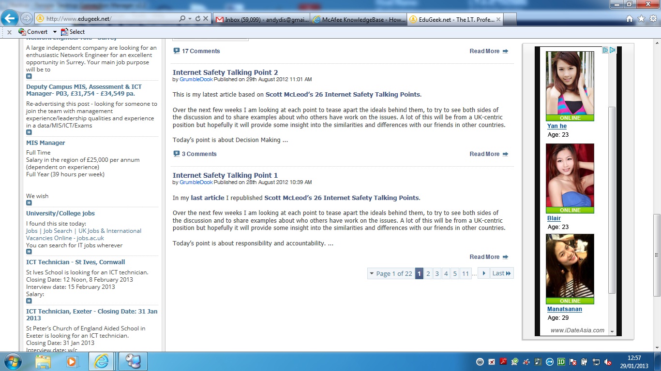Click the Convert toolbar button
661x371 pixels.
(33, 32)
